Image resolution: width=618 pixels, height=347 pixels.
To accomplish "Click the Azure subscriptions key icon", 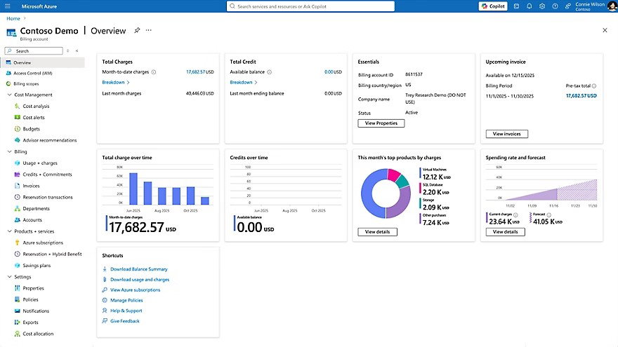I will click(18, 243).
